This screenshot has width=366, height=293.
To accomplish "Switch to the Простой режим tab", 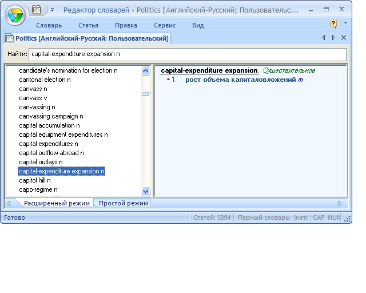I will [x=123, y=203].
